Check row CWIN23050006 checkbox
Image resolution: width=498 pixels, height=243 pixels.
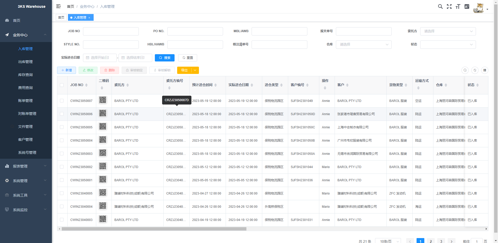(62, 114)
